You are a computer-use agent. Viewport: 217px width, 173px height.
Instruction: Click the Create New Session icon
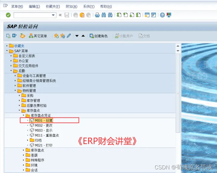[147, 15]
